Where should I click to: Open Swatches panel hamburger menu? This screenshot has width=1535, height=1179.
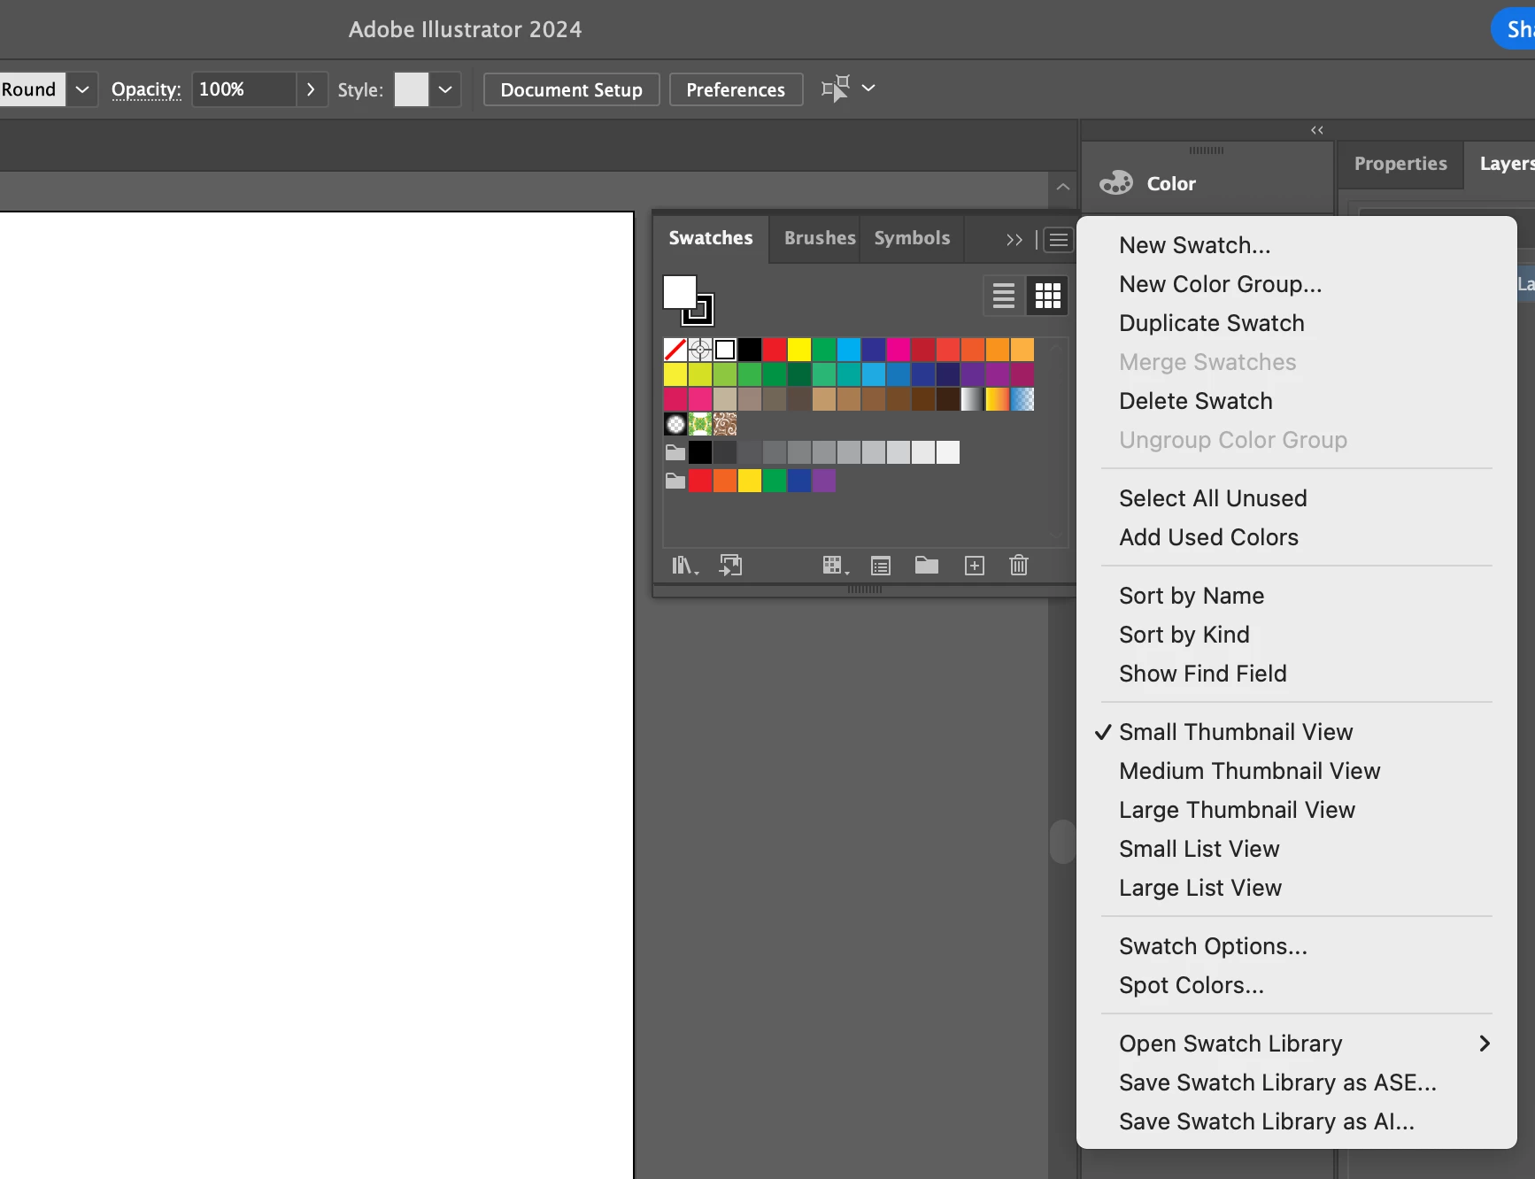point(1058,240)
